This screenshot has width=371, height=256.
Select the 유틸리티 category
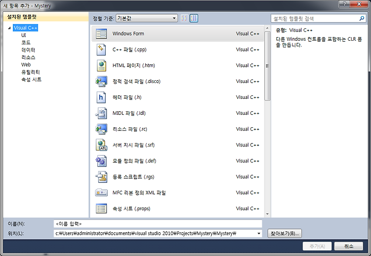pos(30,72)
